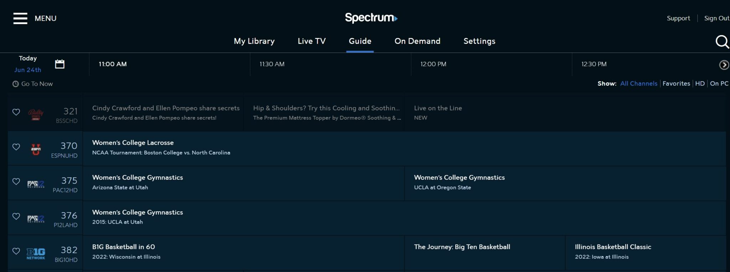Select ESPNU channel 370 logo
This screenshot has height=272, width=730.
click(x=36, y=149)
